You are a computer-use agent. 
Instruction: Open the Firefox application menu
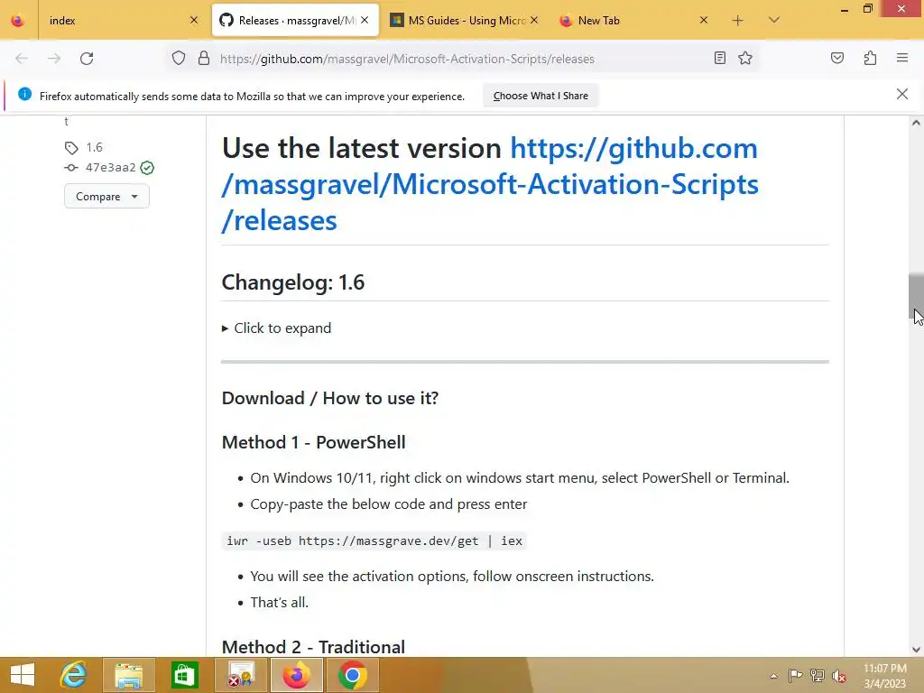click(902, 58)
